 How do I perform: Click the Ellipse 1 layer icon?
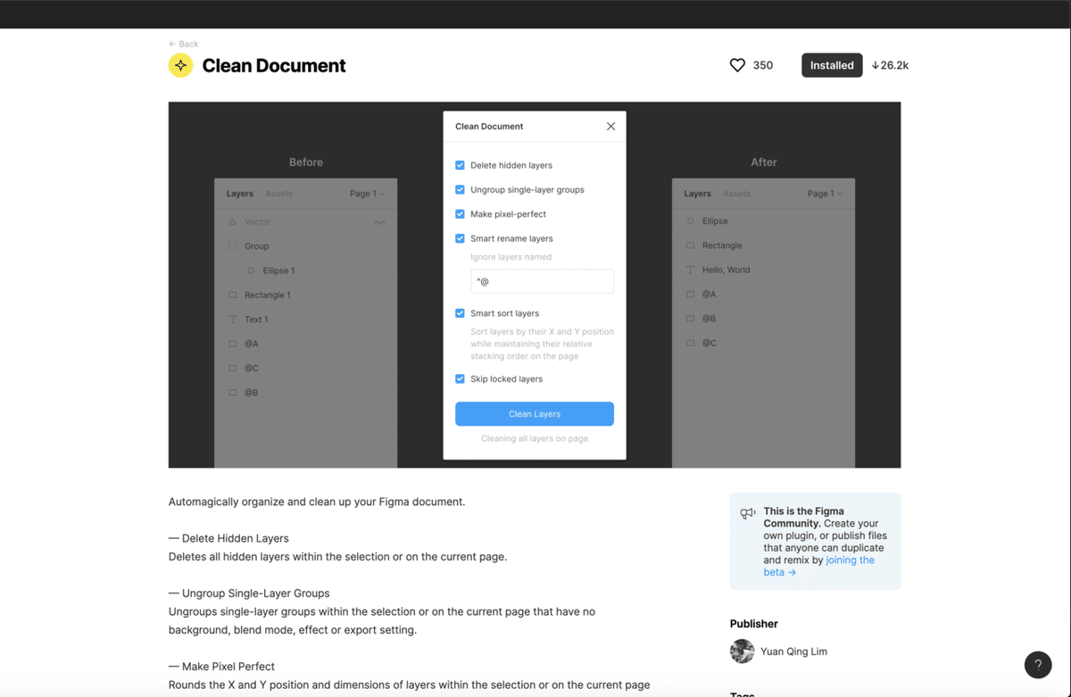coord(251,270)
